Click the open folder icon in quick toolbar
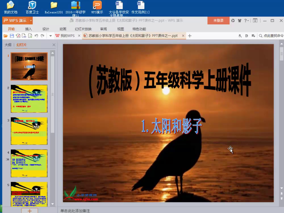This screenshot has width=284, height=213. 5,36
